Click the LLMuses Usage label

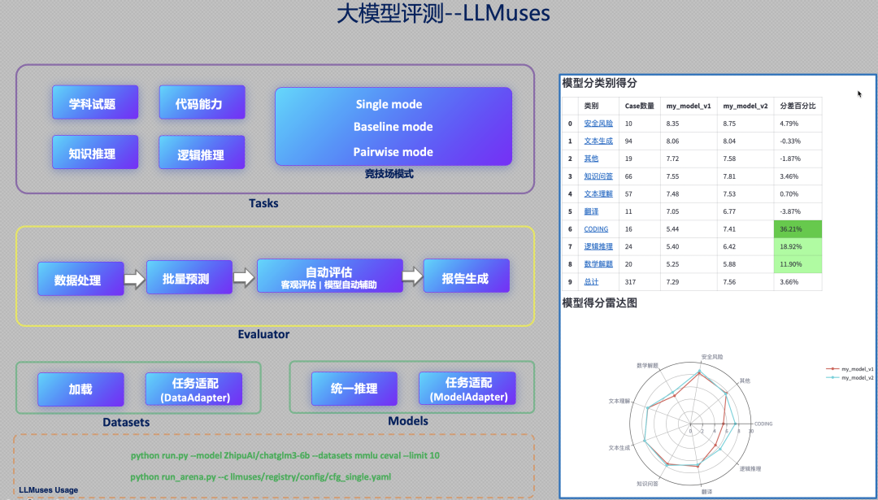pyautogui.click(x=48, y=490)
